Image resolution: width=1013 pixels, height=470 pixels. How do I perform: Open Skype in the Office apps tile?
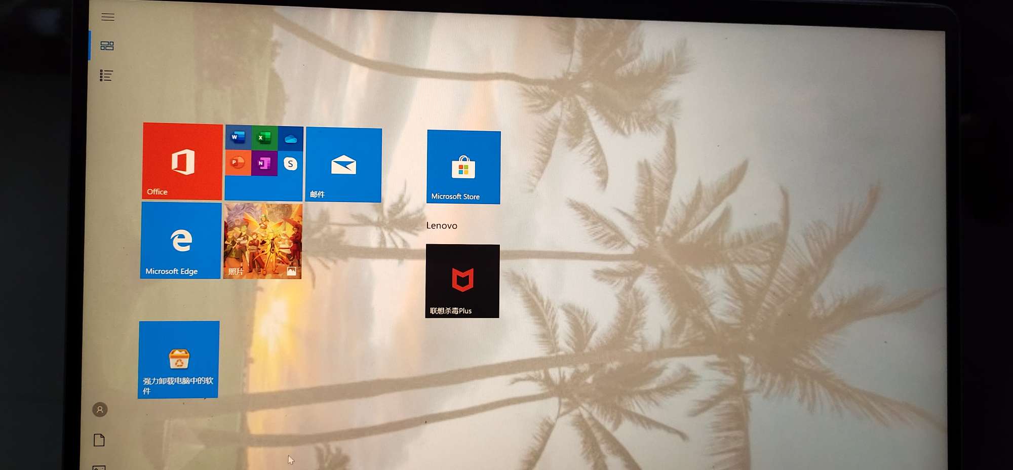(290, 164)
